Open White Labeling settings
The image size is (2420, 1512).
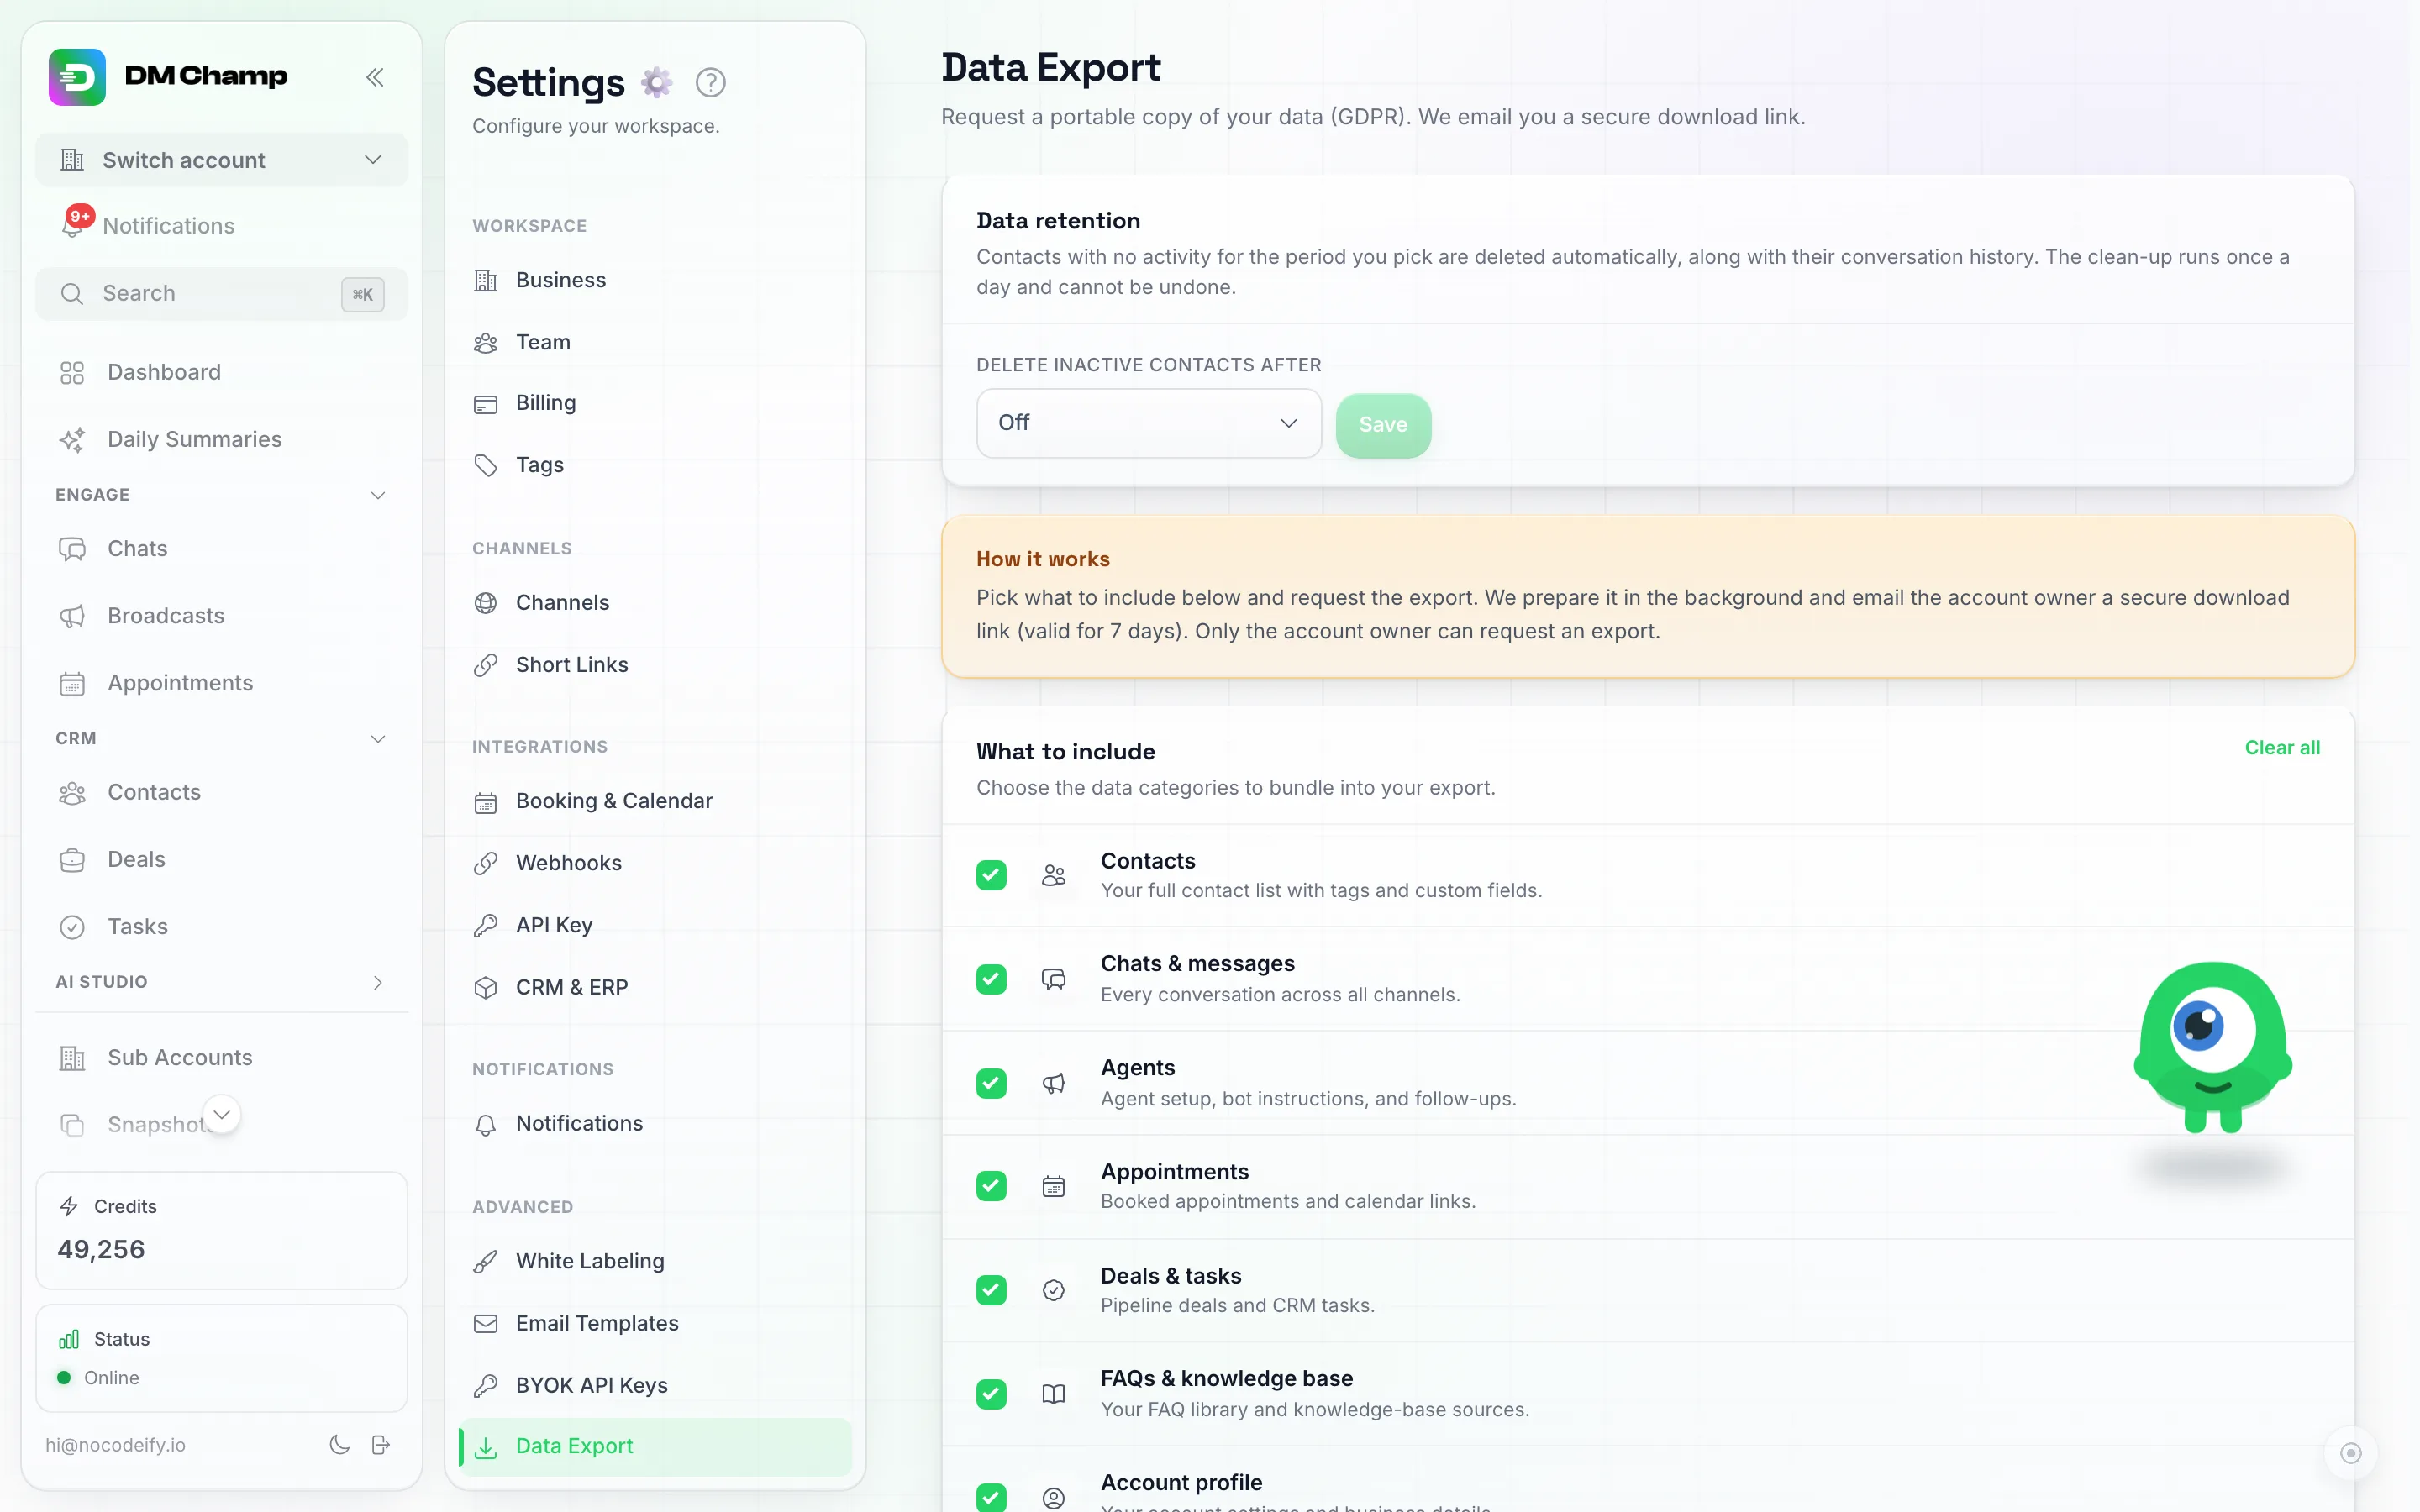(655, 1261)
